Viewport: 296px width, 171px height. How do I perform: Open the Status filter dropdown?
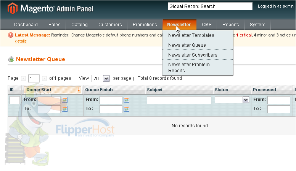(x=232, y=100)
